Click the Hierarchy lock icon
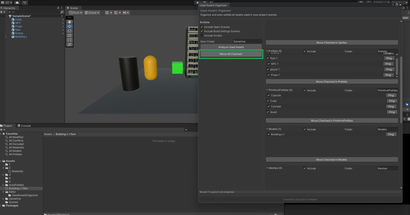 point(58,8)
